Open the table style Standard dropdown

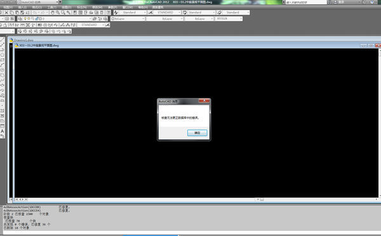[x=202, y=13]
